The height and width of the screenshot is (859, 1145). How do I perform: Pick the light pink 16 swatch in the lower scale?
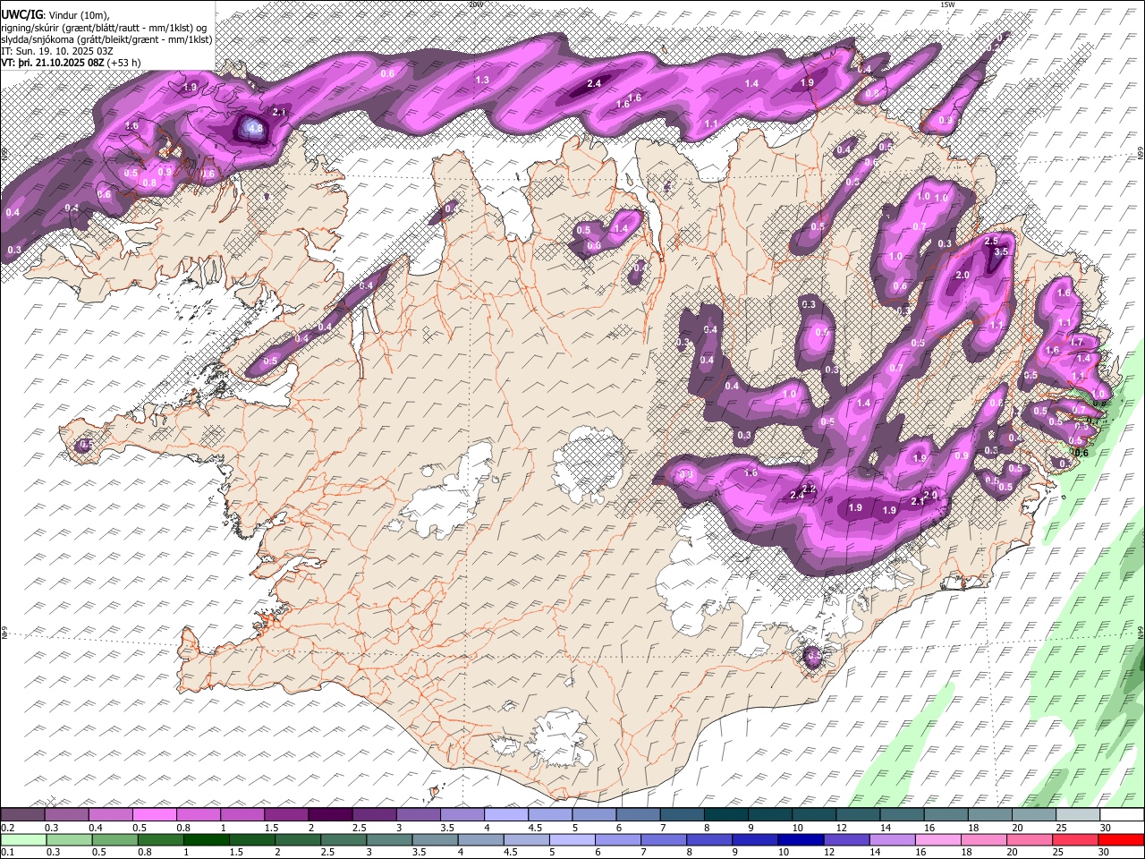pyautogui.click(x=937, y=839)
